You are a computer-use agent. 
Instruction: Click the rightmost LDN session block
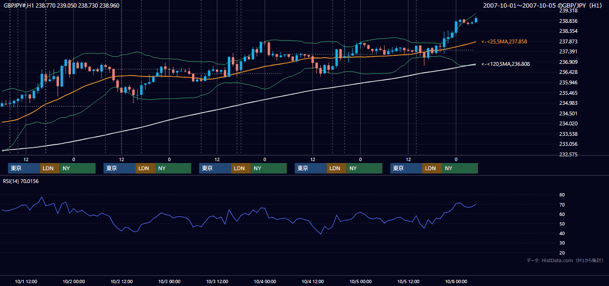(432, 168)
